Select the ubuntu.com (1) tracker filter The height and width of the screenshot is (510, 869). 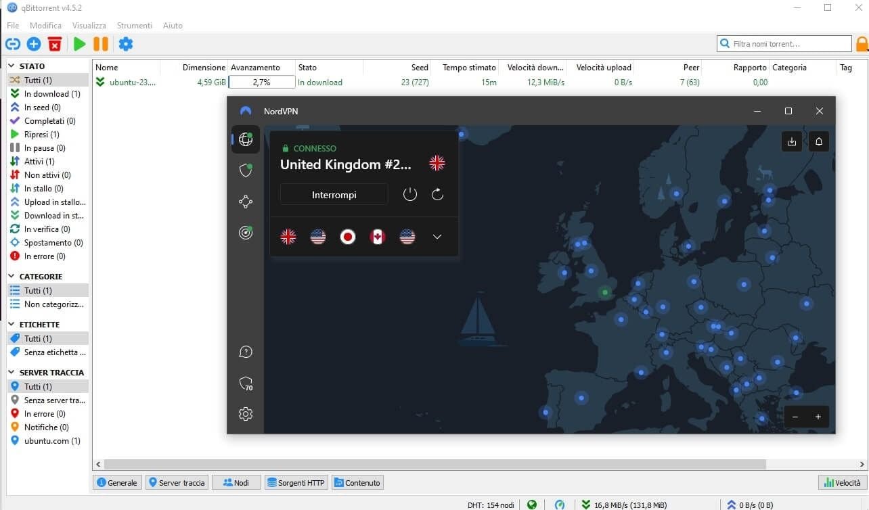48,441
